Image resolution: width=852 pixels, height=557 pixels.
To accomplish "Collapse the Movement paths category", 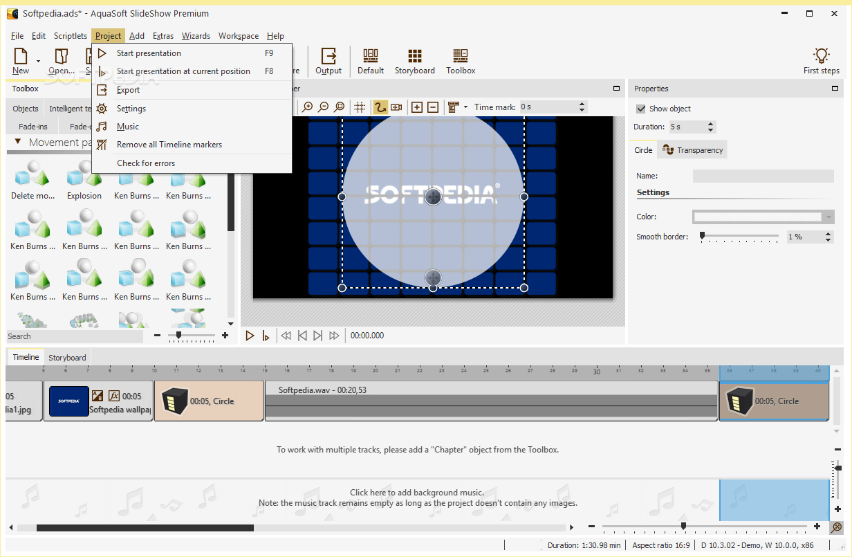I will 18,143.
